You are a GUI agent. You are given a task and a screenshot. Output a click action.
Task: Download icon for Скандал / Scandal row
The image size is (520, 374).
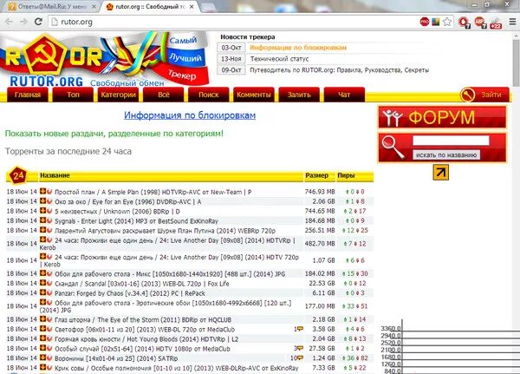point(42,283)
